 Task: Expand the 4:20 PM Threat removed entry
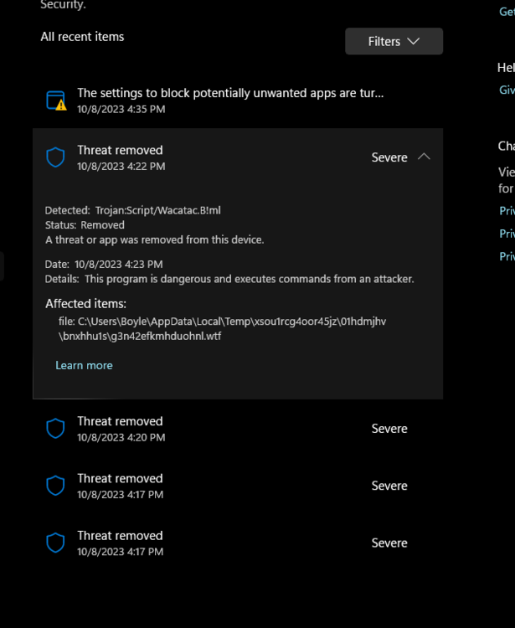click(x=238, y=429)
